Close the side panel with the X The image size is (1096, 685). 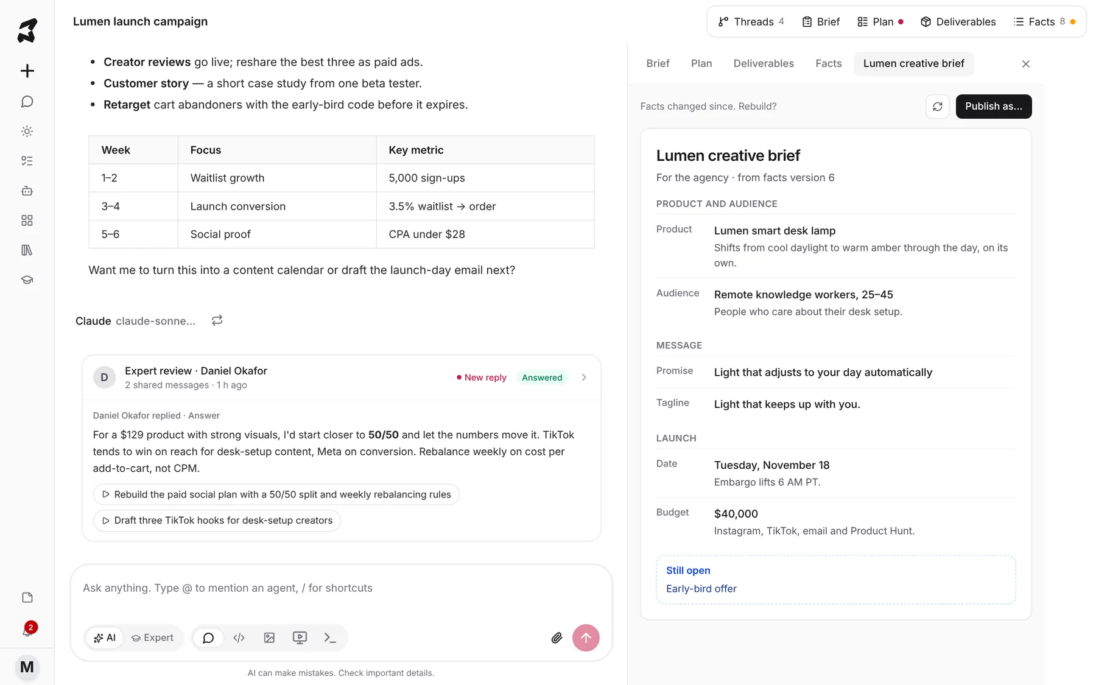[x=1025, y=64]
